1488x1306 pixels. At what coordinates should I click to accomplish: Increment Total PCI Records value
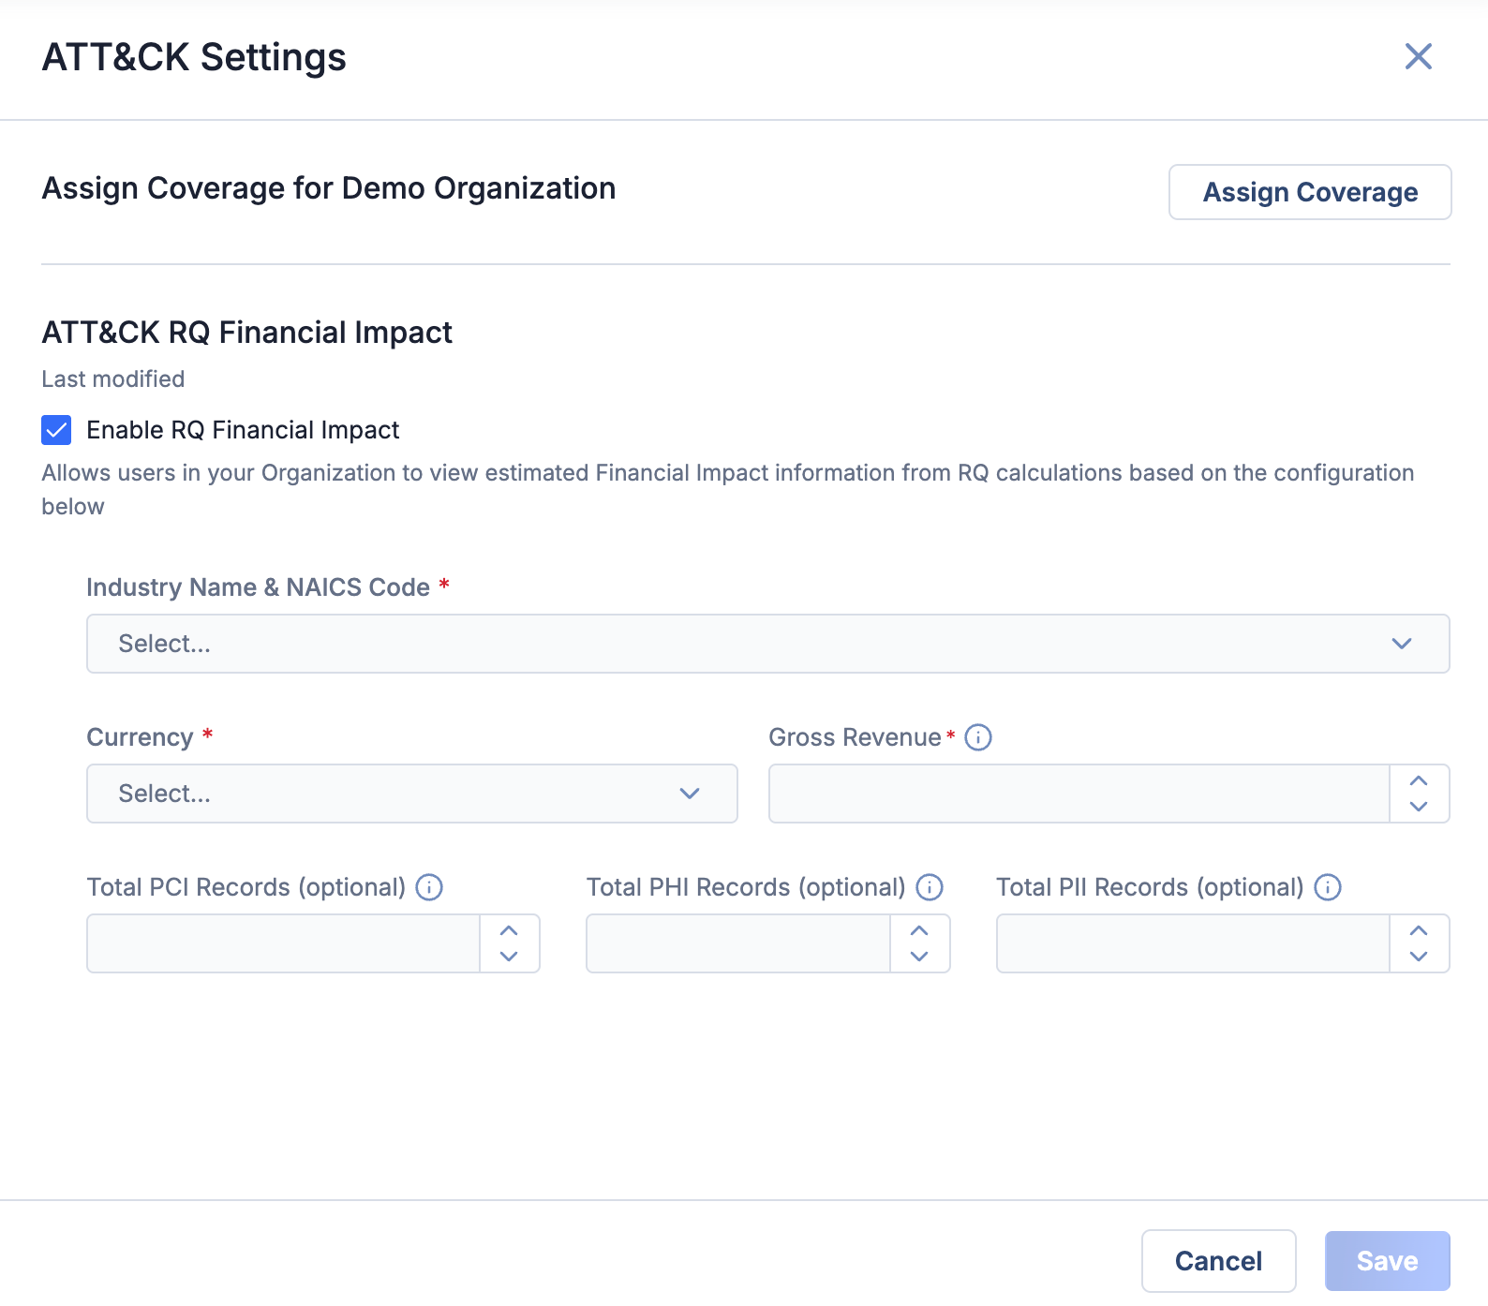point(509,930)
